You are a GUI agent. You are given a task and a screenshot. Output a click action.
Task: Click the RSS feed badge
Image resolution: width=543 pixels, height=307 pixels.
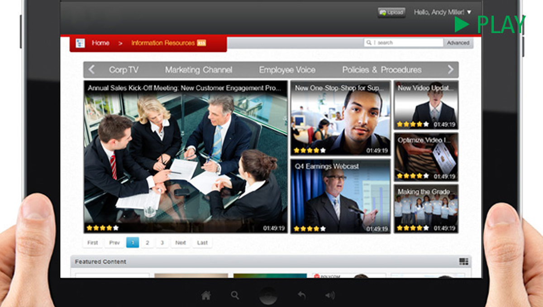pos(201,43)
